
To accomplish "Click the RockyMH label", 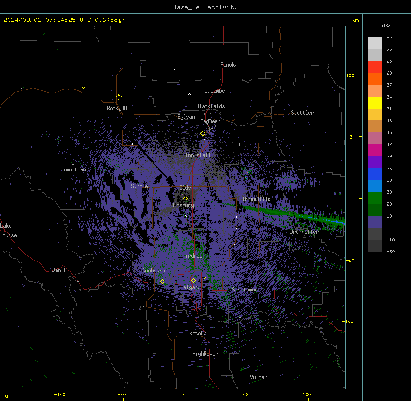I will click(117, 108).
